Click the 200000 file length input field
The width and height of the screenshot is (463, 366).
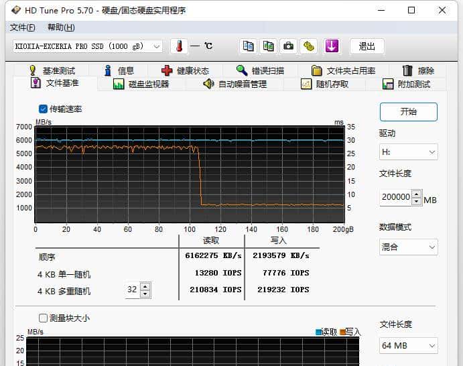pos(396,197)
